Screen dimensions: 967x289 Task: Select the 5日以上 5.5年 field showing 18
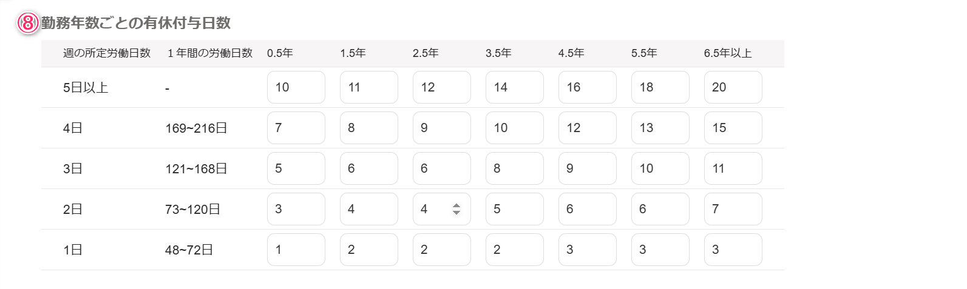660,87
